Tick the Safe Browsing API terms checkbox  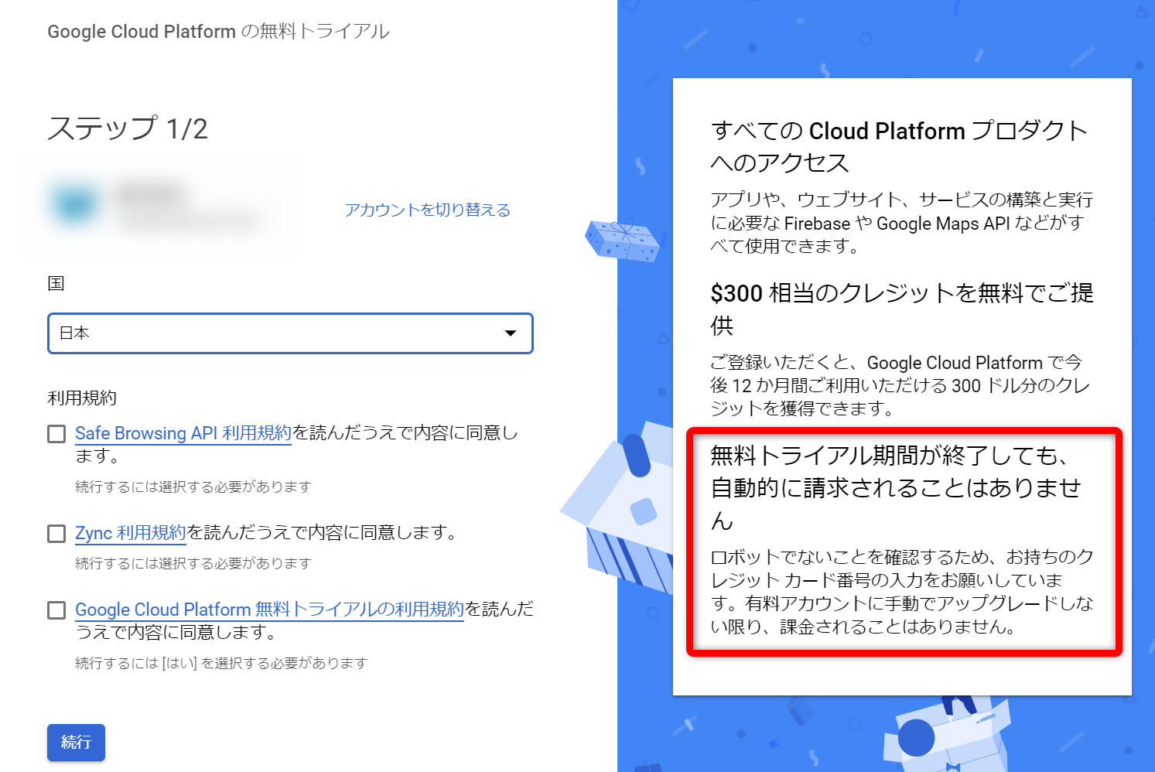click(x=56, y=434)
